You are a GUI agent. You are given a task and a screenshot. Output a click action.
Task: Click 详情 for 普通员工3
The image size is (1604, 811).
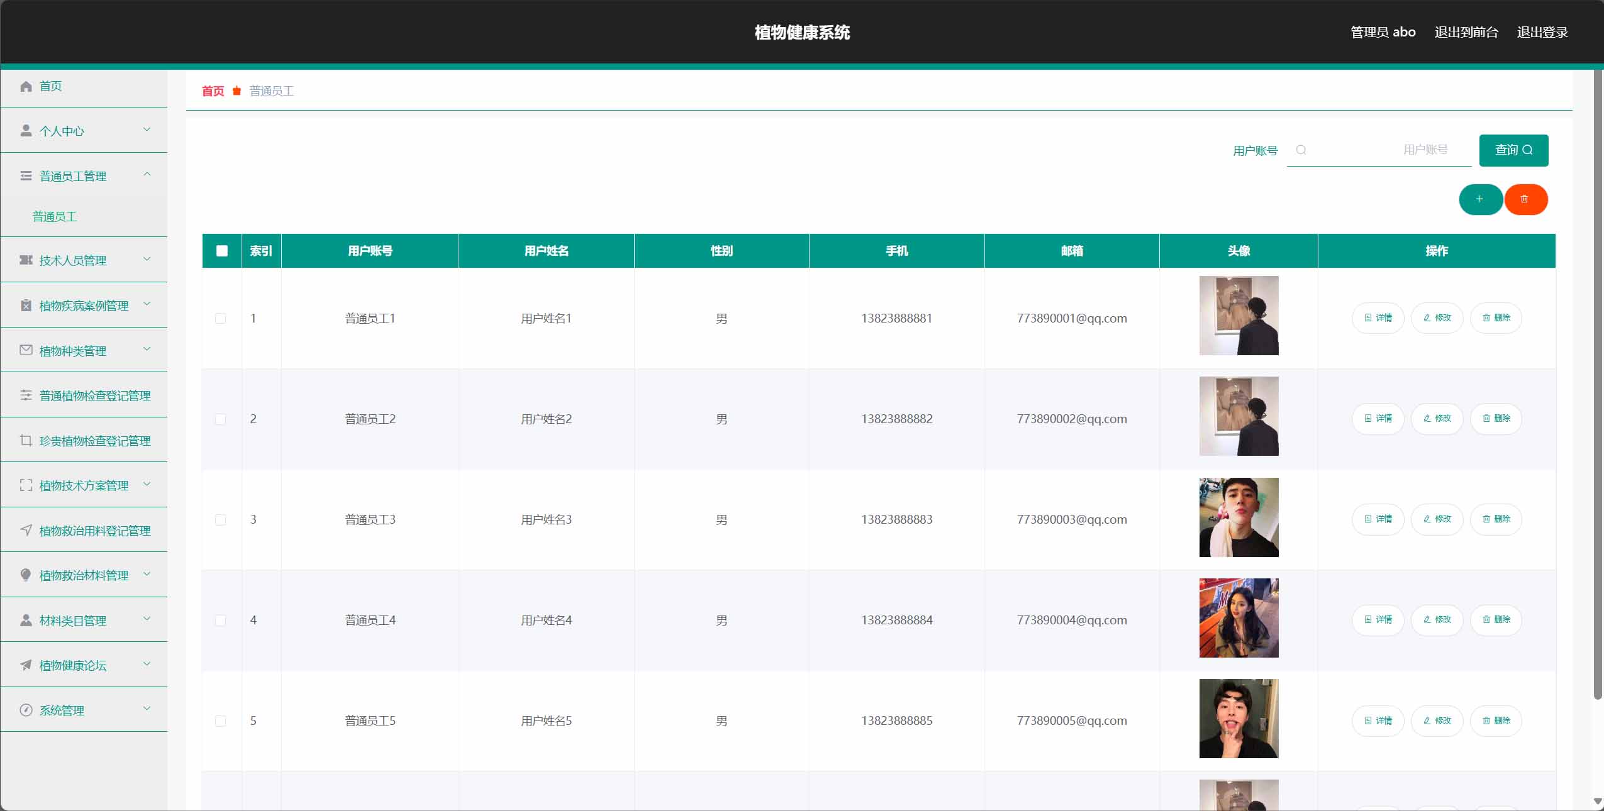[x=1378, y=519]
